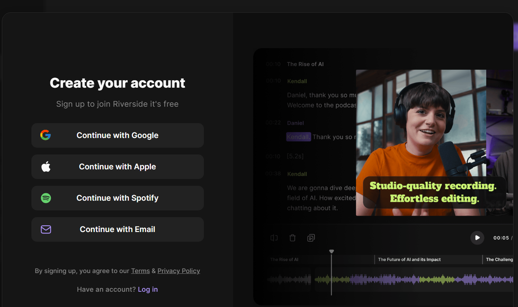Open the Privacy Policy link
Viewport: 518px width, 307px height.
[179, 271]
